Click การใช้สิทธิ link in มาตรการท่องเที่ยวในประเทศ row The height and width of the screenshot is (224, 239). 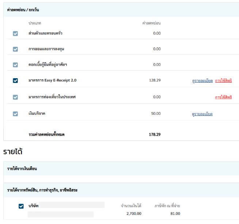(223, 97)
